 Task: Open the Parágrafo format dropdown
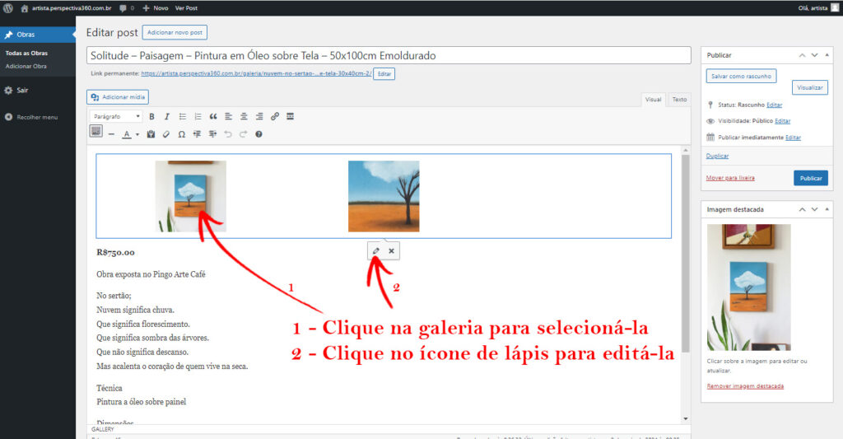116,116
